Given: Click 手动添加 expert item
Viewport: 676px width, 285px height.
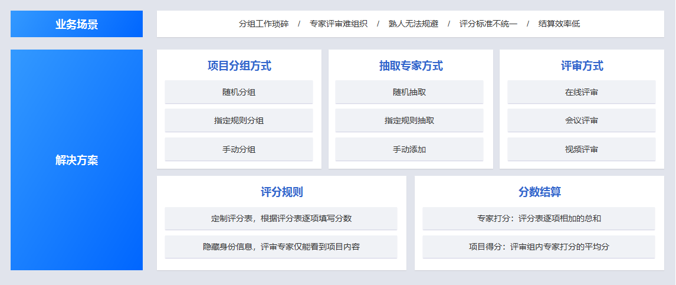Looking at the screenshot, I should 409,149.
